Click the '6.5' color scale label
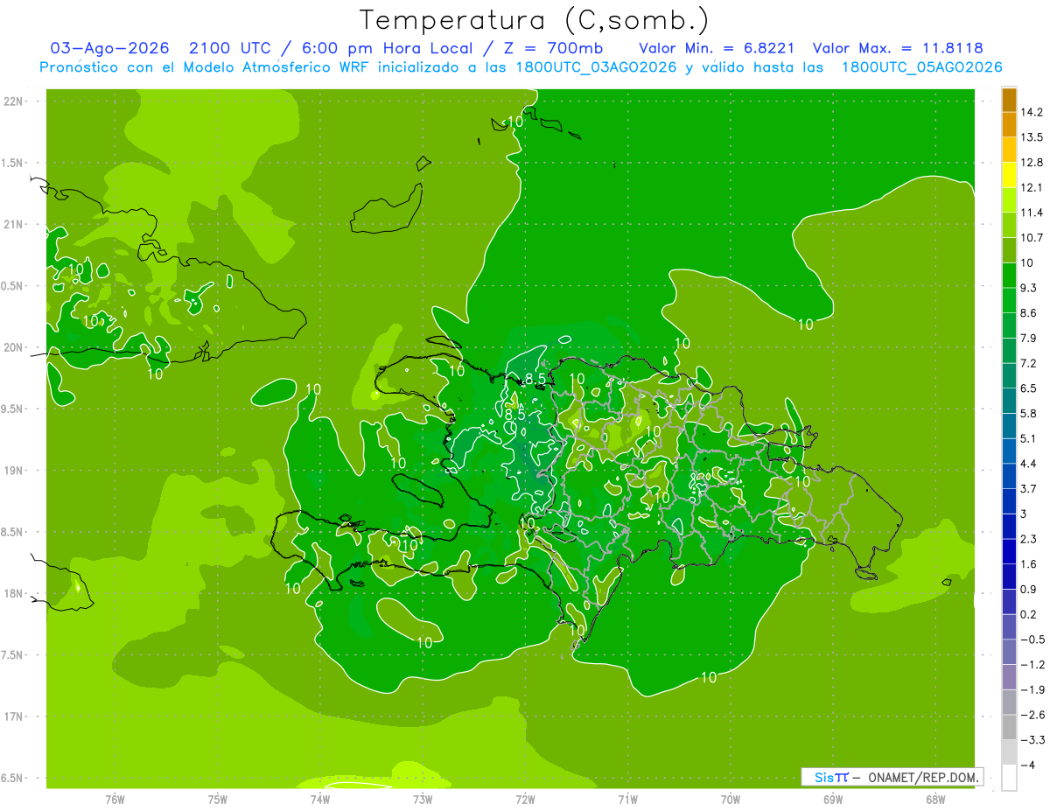Image resolution: width=1050 pixels, height=811 pixels. pos(1028,388)
